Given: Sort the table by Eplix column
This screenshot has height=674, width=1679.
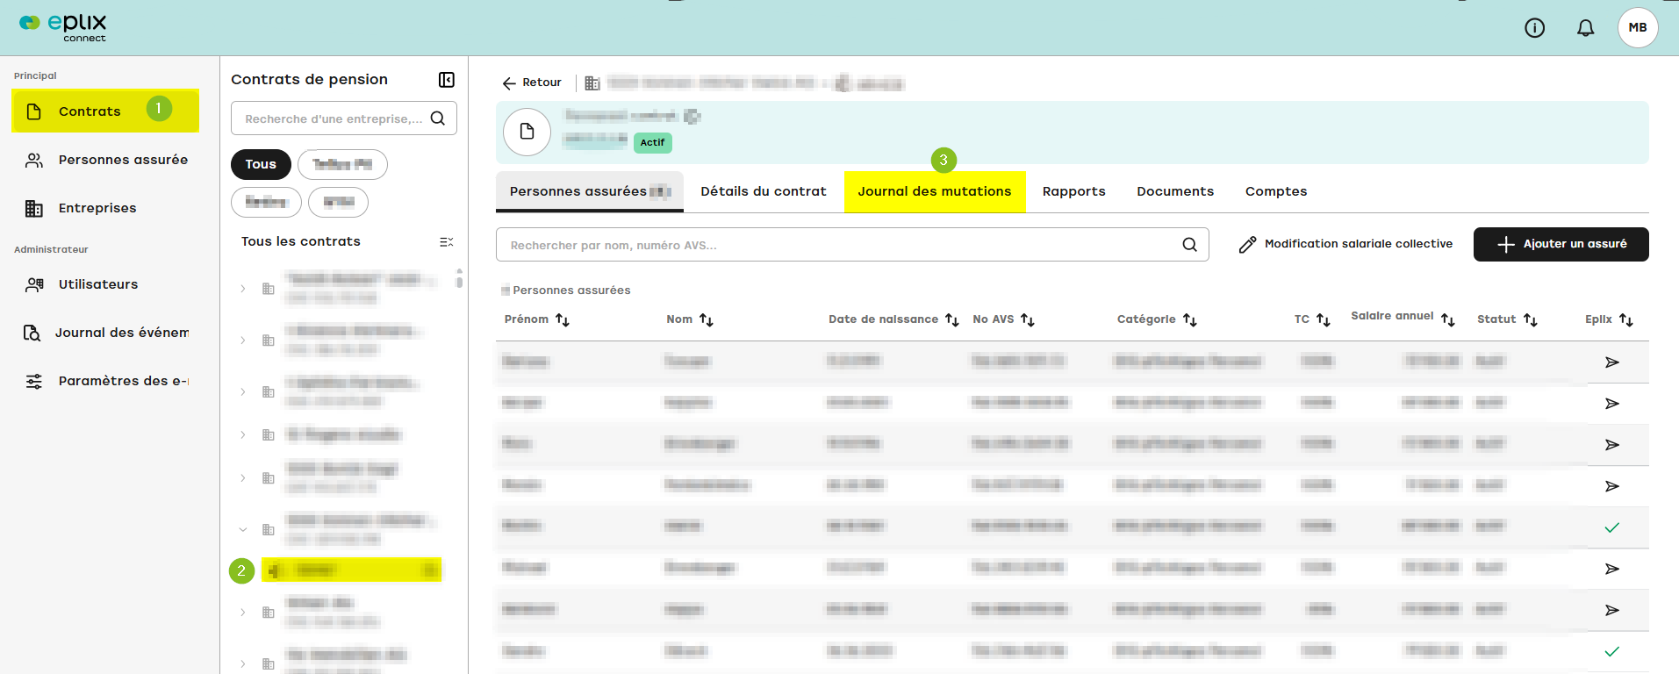Looking at the screenshot, I should [1625, 320].
